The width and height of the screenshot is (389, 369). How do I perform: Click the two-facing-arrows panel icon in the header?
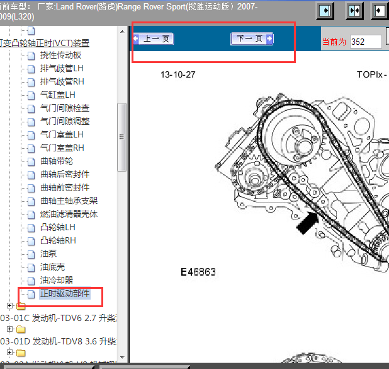(x=354, y=11)
